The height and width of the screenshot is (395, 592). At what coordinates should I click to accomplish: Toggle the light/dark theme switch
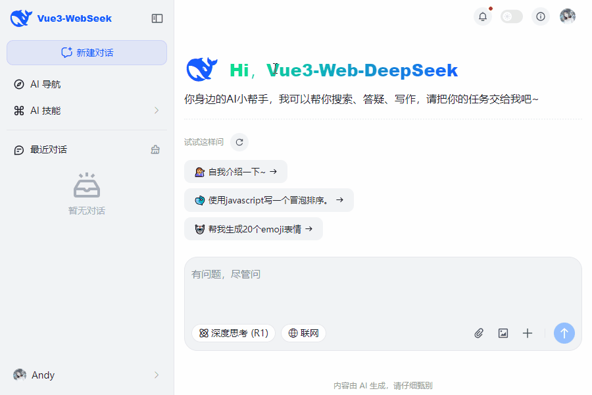(512, 16)
